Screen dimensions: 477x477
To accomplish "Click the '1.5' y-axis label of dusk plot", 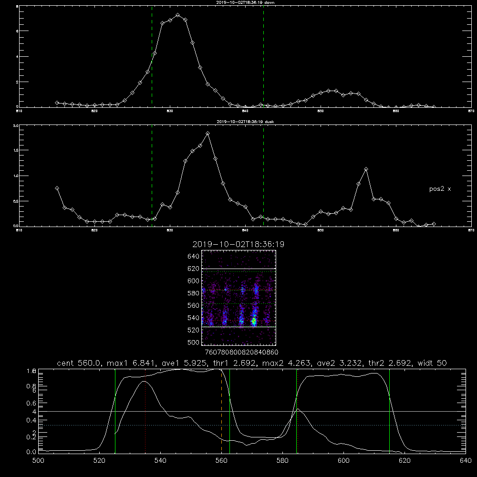I will (x=16, y=150).
